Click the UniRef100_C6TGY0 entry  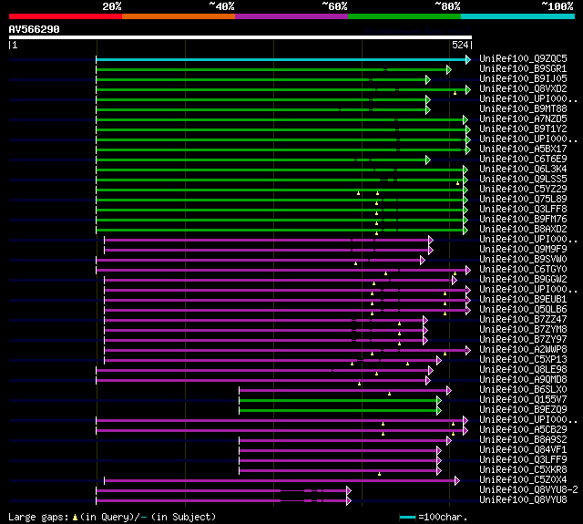coord(523,270)
